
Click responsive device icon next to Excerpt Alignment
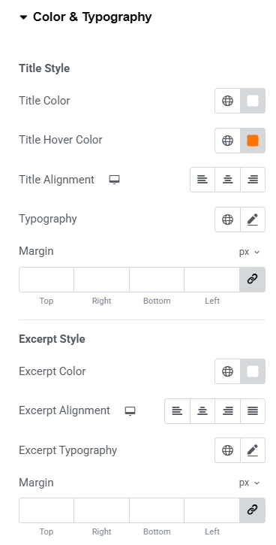coord(130,411)
